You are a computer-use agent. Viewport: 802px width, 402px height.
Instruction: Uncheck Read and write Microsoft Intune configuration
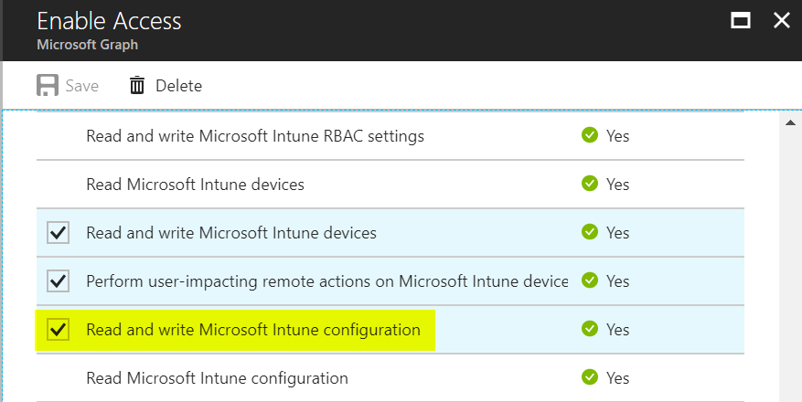(x=59, y=329)
